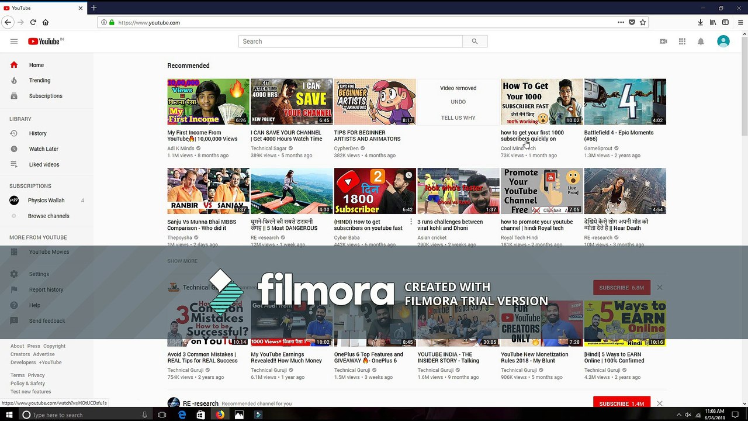Click the YouTube search input field

pos(351,42)
